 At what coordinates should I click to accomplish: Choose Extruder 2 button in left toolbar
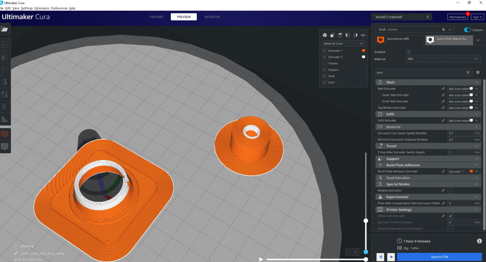(x=5, y=147)
